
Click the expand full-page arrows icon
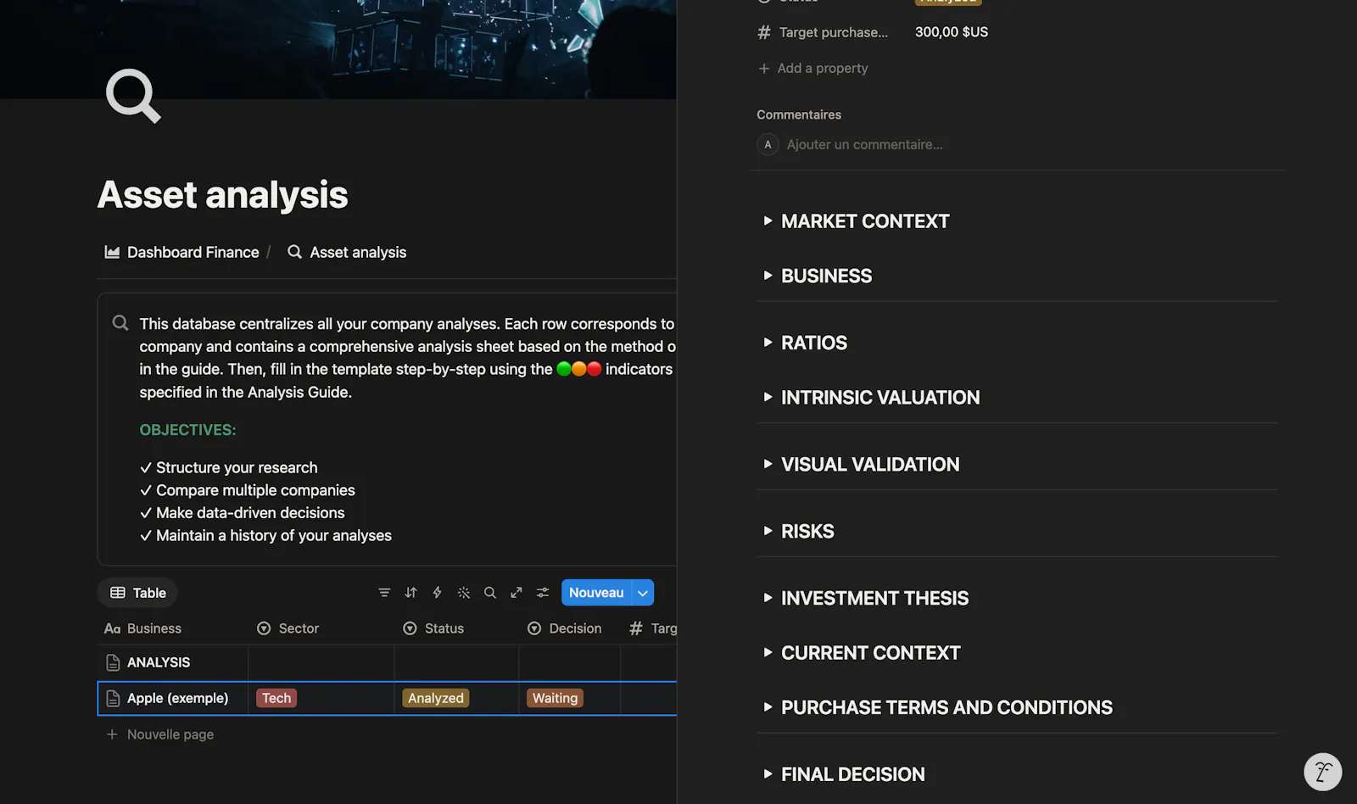pyautogui.click(x=516, y=593)
